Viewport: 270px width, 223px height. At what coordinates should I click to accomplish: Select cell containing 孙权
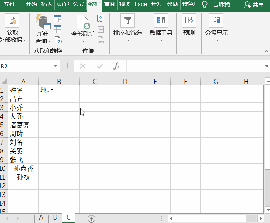pyautogui.click(x=23, y=177)
